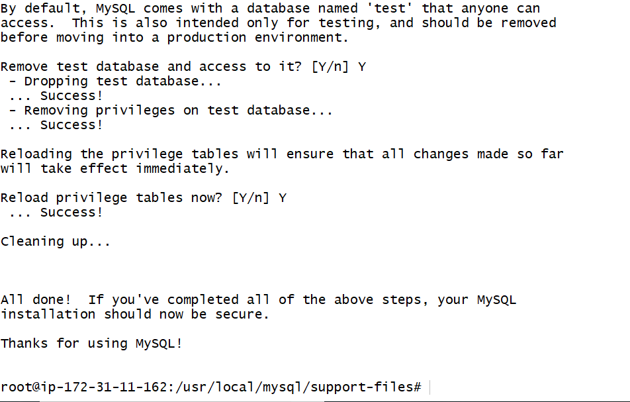
Task: Click Success! below the Reload privilege tables prompt
Action: [71, 213]
